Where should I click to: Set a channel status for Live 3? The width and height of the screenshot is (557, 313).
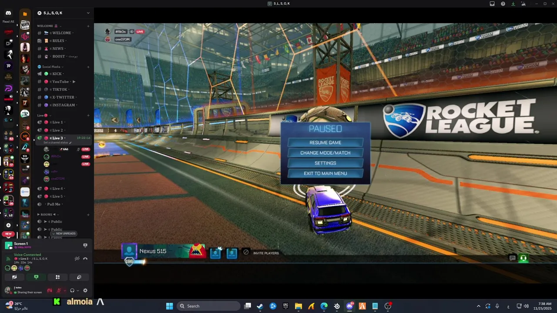pos(57,143)
